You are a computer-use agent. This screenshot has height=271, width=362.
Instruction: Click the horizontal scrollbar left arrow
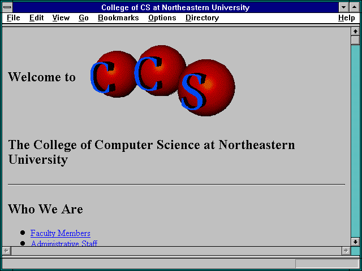tap(6, 251)
